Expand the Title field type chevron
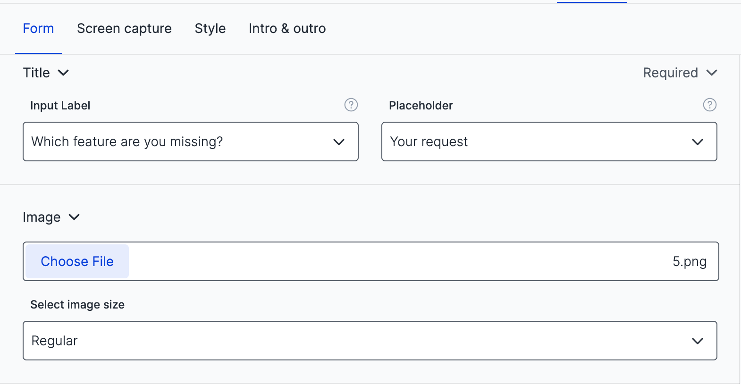The image size is (741, 384). (63, 73)
